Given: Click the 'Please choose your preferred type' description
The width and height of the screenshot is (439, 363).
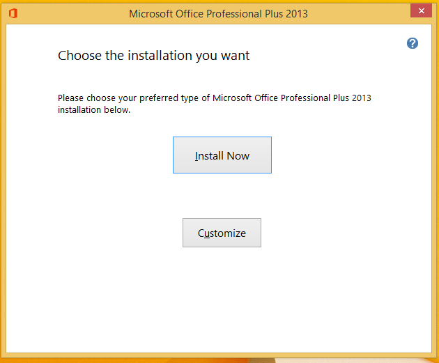Looking at the screenshot, I should pos(214,104).
